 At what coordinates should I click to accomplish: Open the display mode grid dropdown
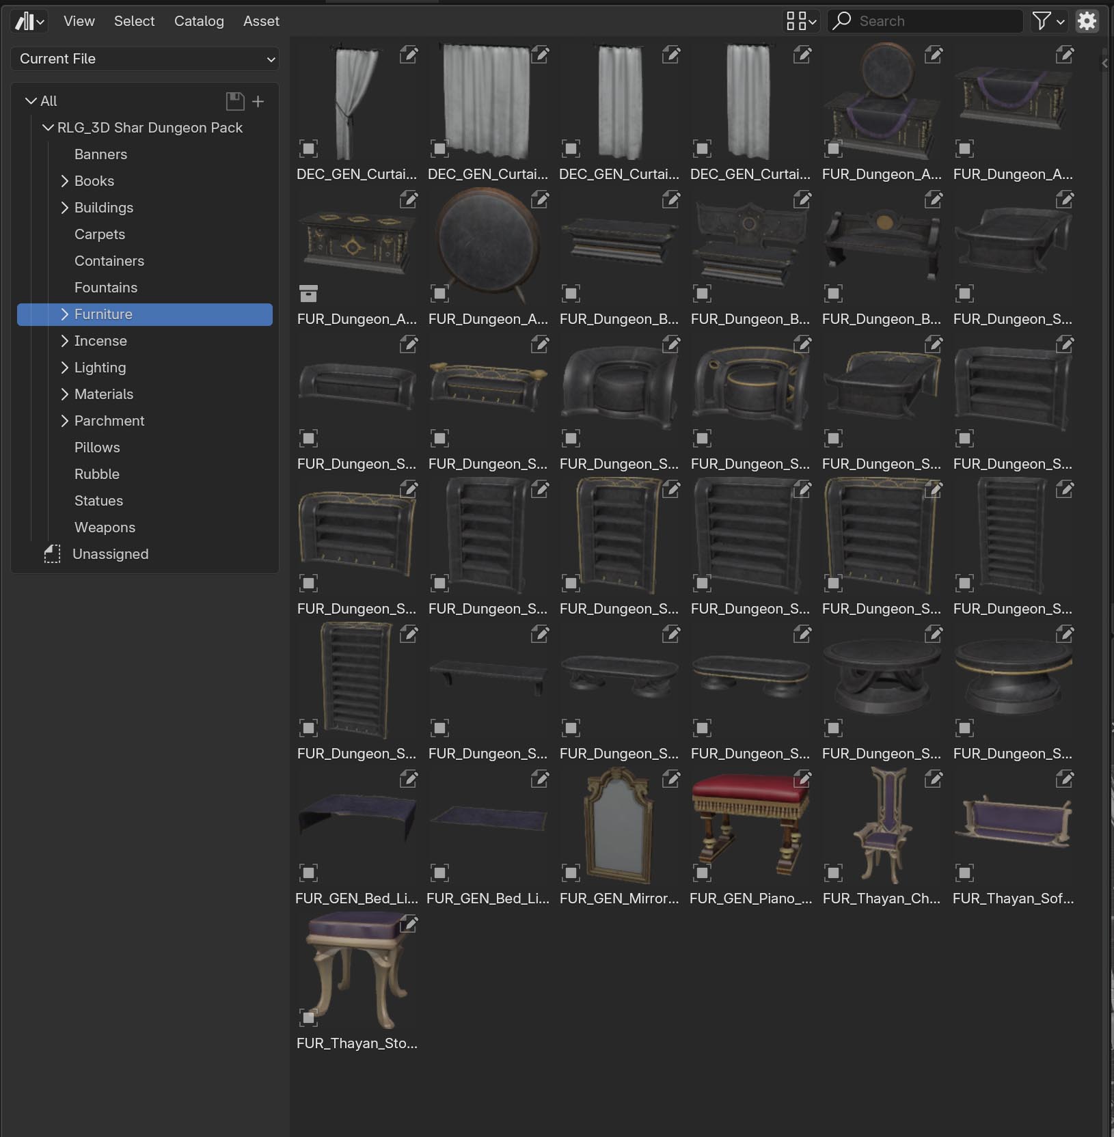801,21
